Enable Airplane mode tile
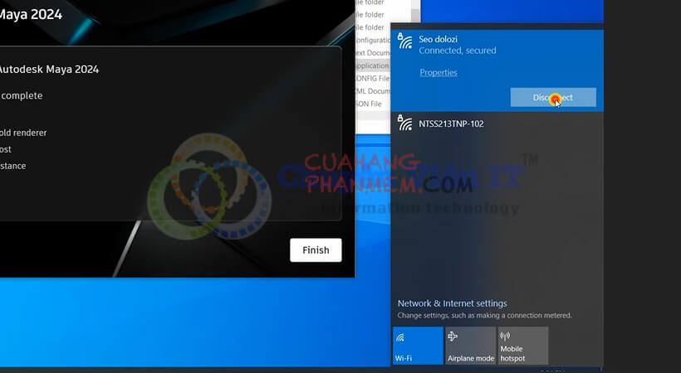Image resolution: width=681 pixels, height=373 pixels. (x=470, y=346)
